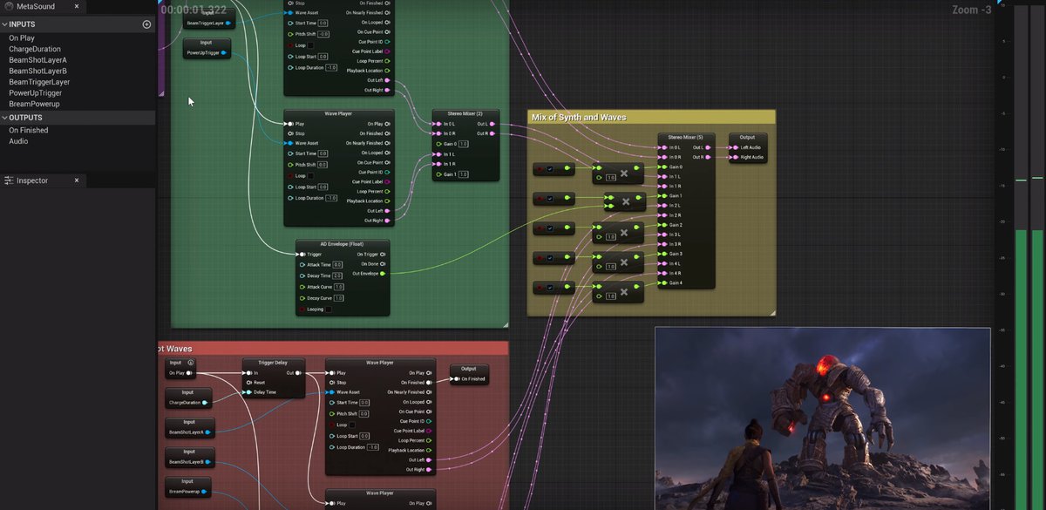
Task: Switch to the Inspector tab
Action: pos(32,180)
